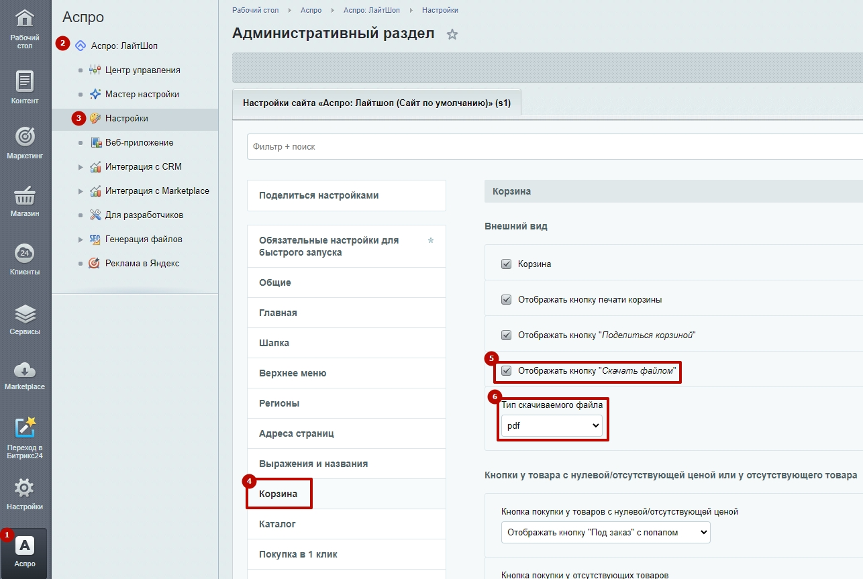
Task: Open the Клиенты section icon
Action: 25,254
